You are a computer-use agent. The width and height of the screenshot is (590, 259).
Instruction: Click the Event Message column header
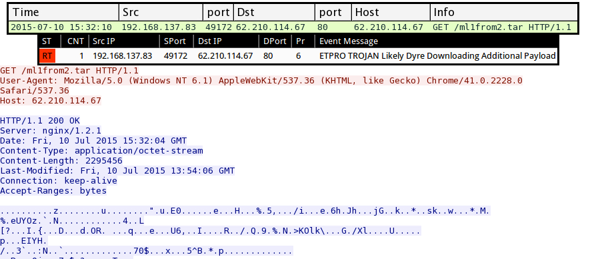(x=436, y=41)
